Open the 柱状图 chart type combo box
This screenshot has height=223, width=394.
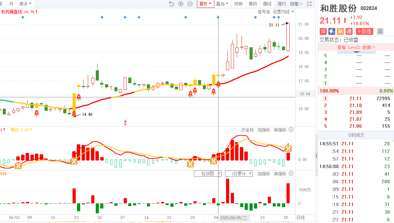[x=207, y=174]
